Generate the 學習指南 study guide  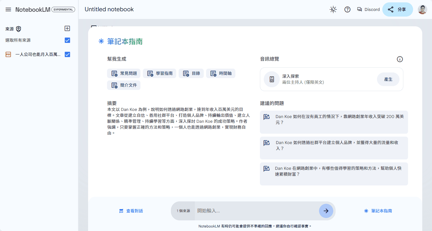coord(160,73)
